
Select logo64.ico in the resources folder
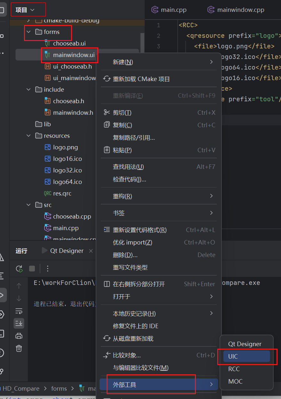click(67, 182)
